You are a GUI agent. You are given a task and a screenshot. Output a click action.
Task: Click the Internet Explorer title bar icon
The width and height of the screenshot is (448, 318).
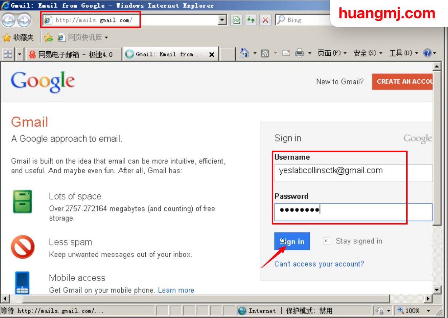(5, 5)
